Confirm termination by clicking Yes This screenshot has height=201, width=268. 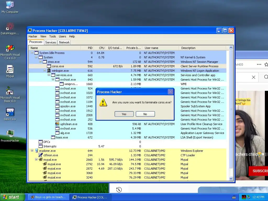[124, 114]
